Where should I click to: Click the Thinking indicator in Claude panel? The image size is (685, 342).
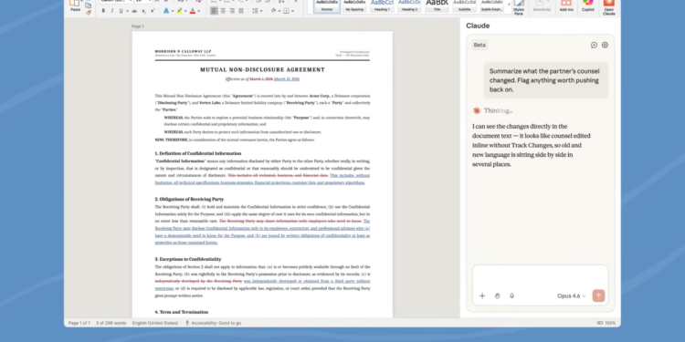pyautogui.click(x=493, y=110)
